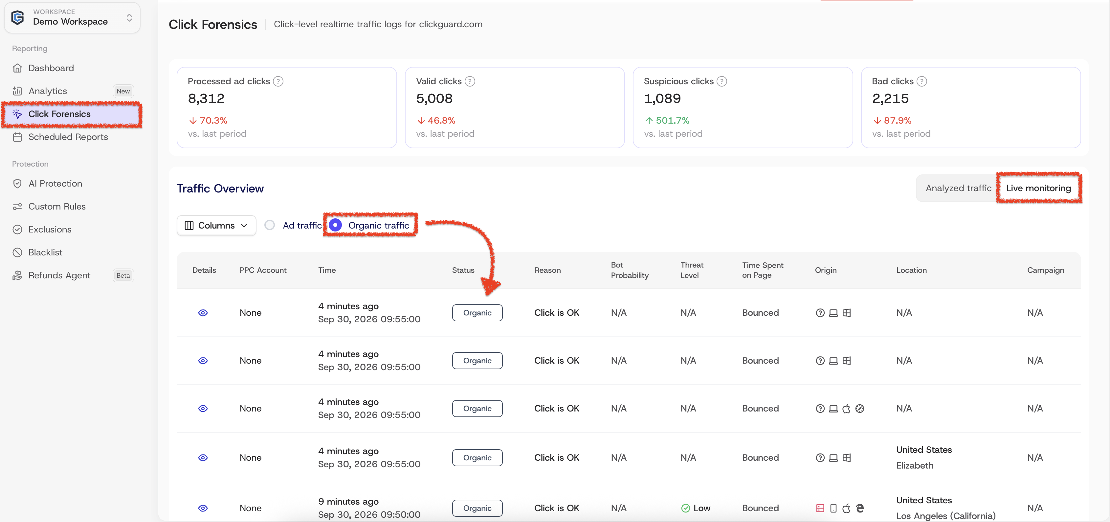Click the Organic status badge in first row
Screen dimensions: 1110x522
click(x=477, y=313)
